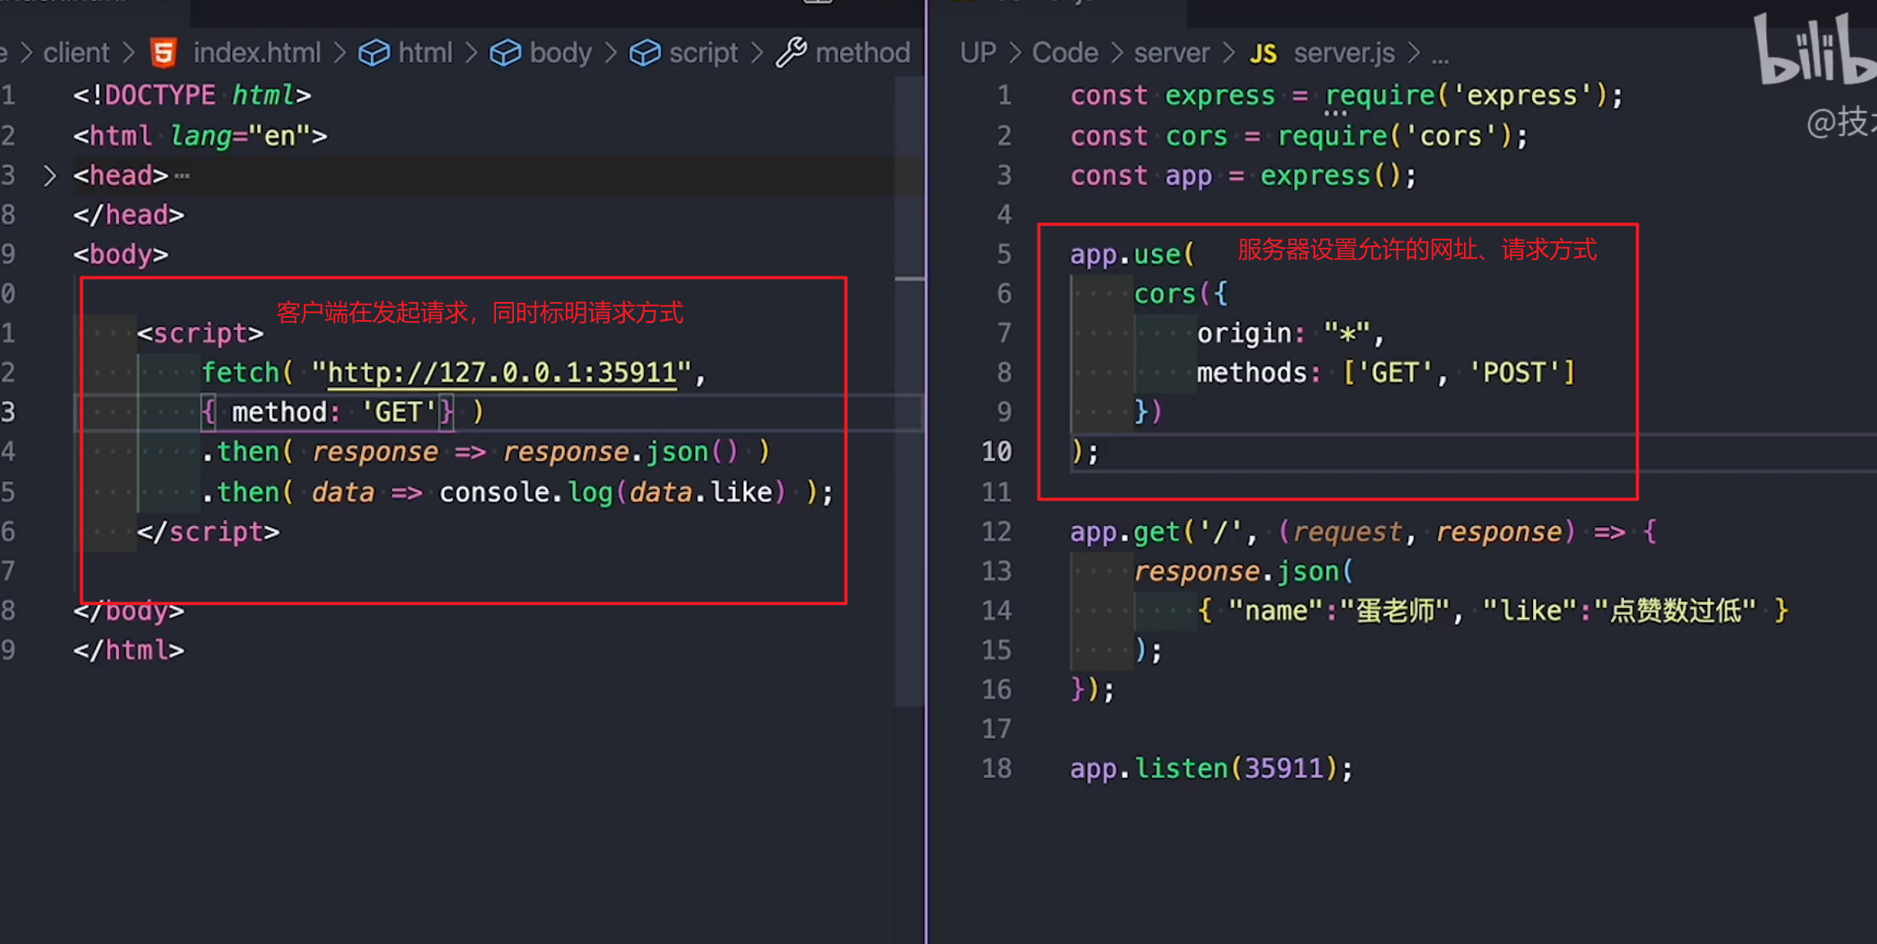
Task: Select the UP breadcrumb in right editor
Action: (978, 53)
